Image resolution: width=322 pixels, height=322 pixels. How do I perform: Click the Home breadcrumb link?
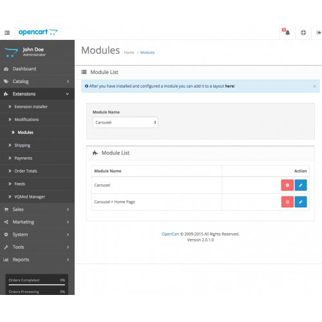pyautogui.click(x=129, y=53)
